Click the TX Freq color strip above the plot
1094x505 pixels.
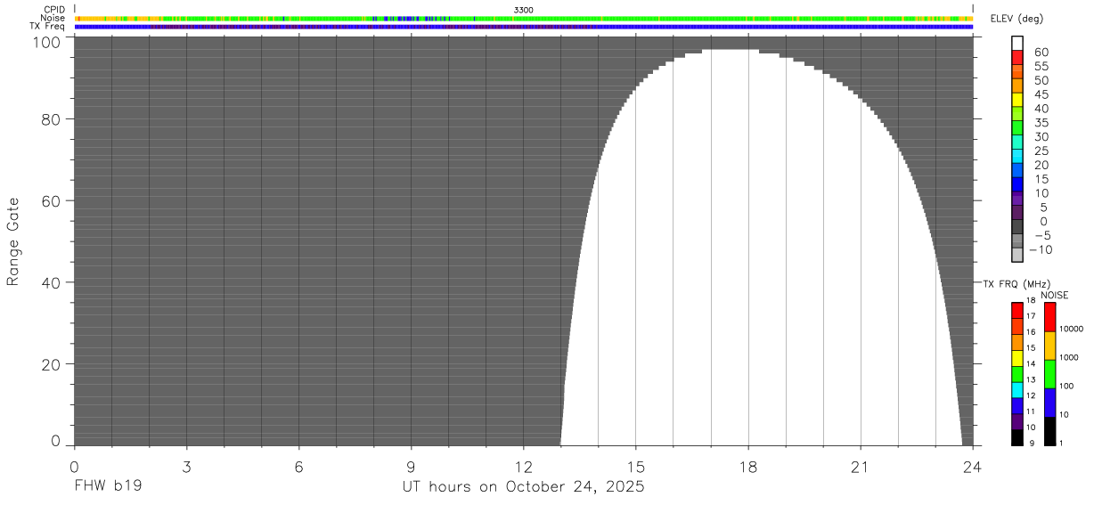point(524,27)
